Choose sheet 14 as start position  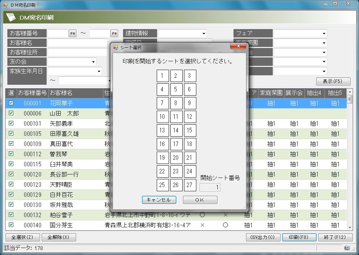pyautogui.click(x=176, y=130)
